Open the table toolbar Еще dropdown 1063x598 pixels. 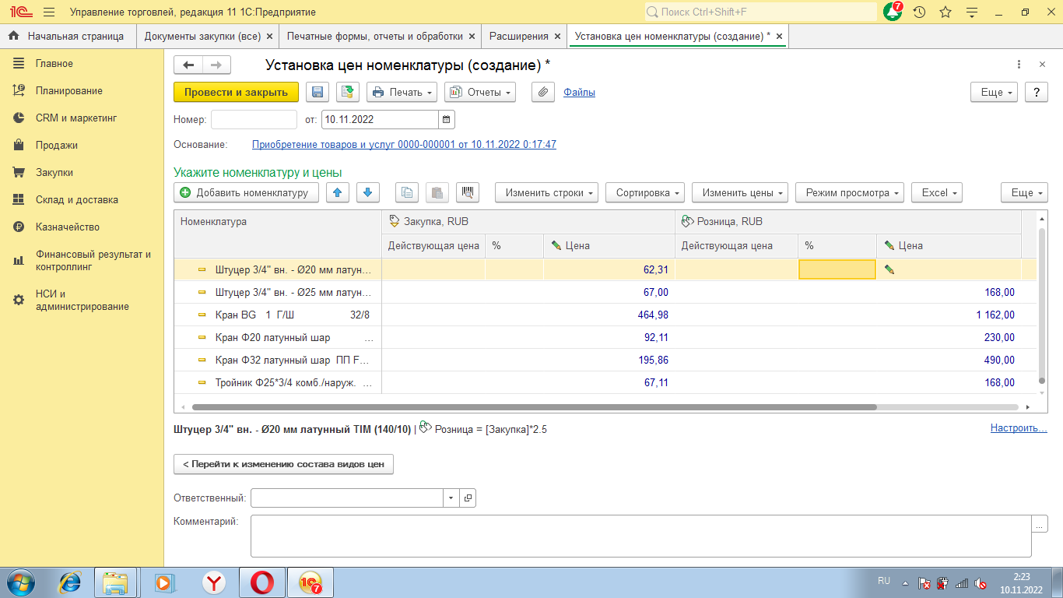[1024, 192]
